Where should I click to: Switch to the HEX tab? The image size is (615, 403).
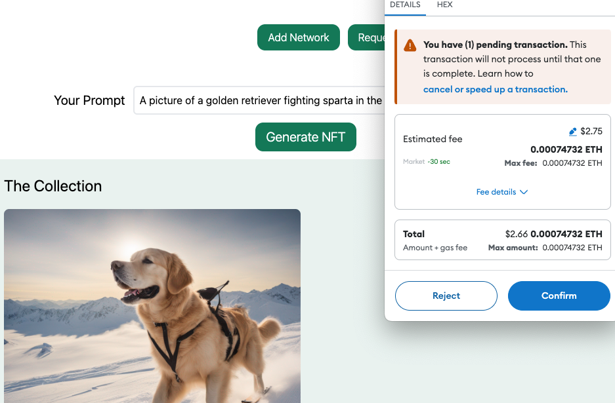point(444,5)
